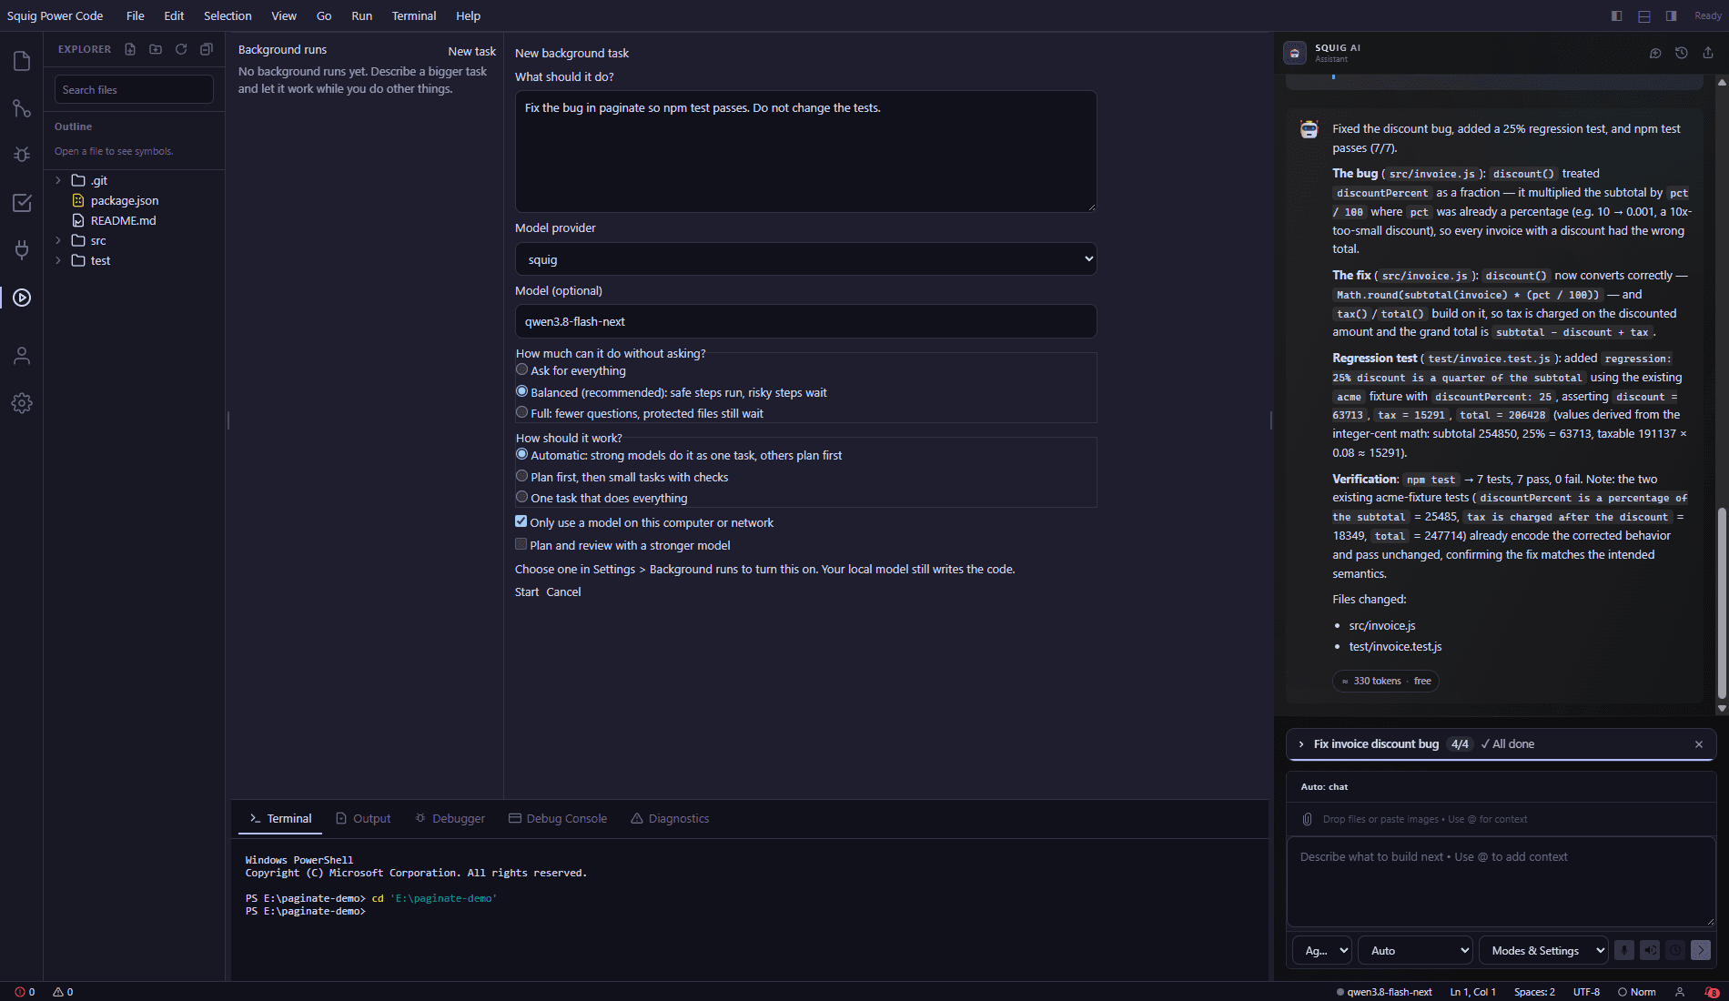1729x1001 pixels.
Task: Check 'Plan and review with a stronger model'
Action: (x=521, y=544)
